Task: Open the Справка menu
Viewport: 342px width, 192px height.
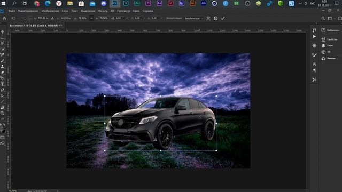Action: pyautogui.click(x=147, y=11)
